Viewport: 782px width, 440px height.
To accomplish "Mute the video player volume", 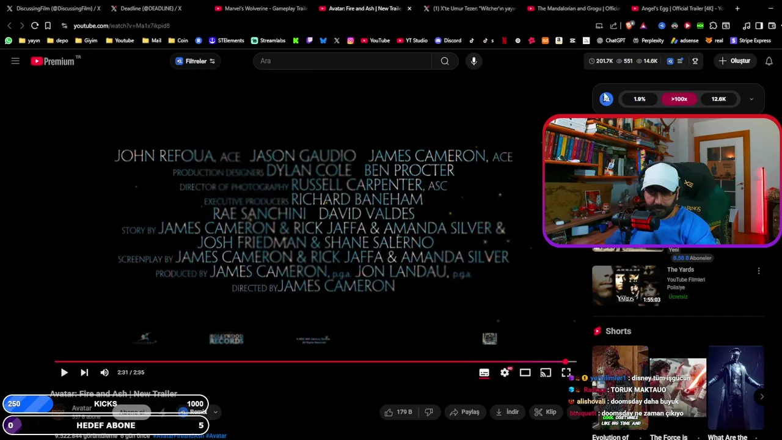I will pyautogui.click(x=104, y=372).
